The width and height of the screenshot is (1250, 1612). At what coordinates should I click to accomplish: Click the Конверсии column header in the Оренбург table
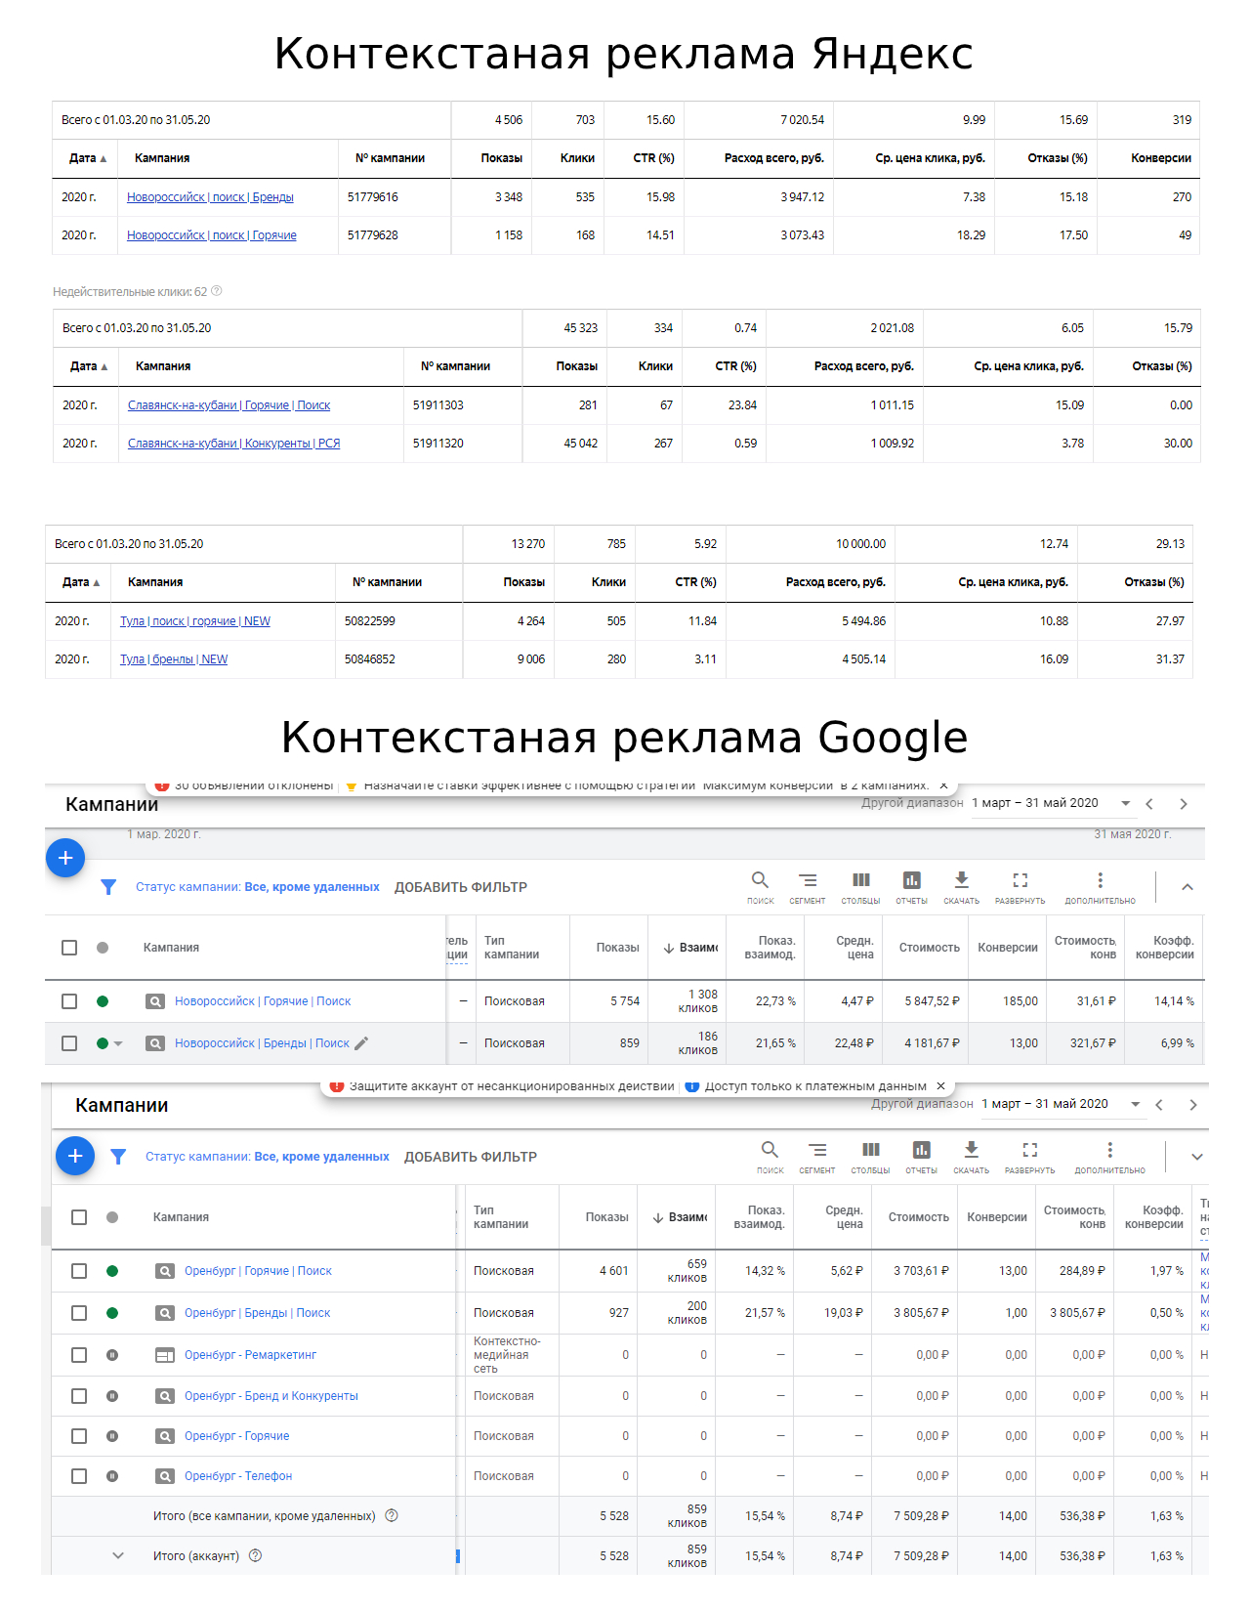(997, 1217)
